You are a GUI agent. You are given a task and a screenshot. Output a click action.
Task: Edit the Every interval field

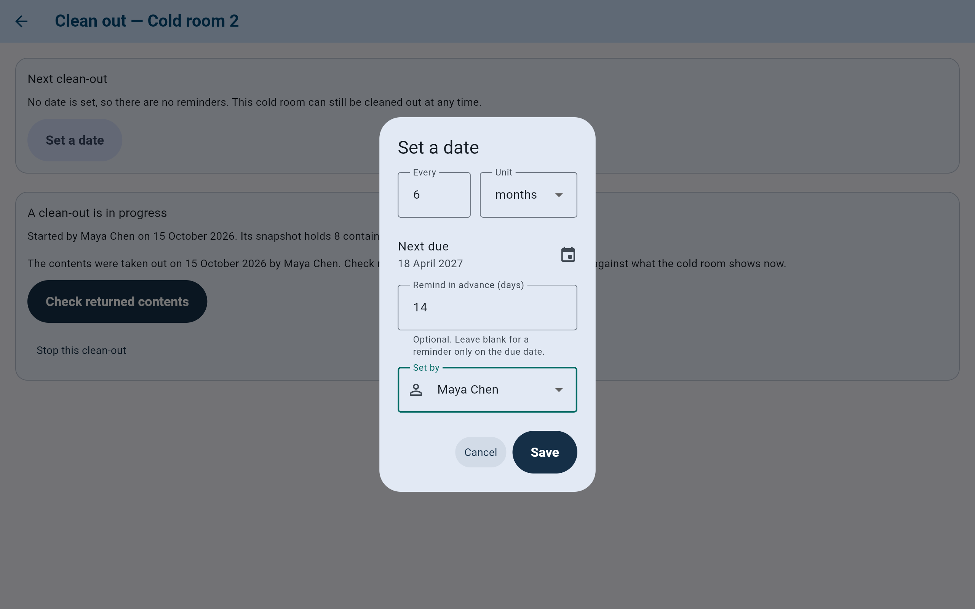point(434,195)
